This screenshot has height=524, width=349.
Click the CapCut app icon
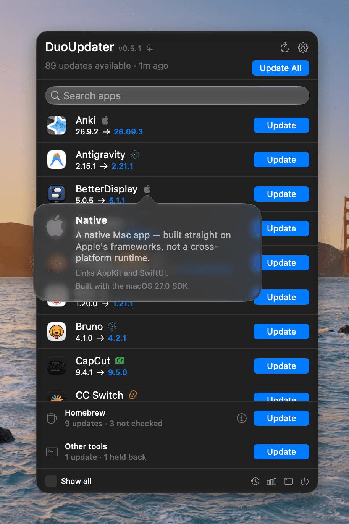coord(57,366)
